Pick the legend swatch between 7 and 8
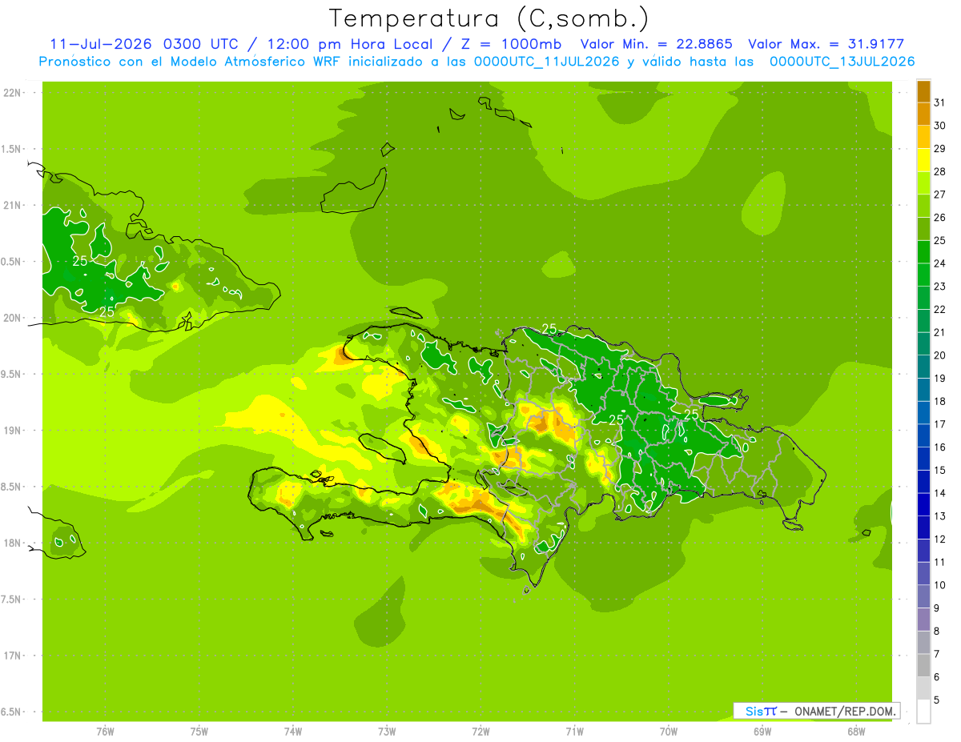961x742 pixels. pyautogui.click(x=923, y=643)
